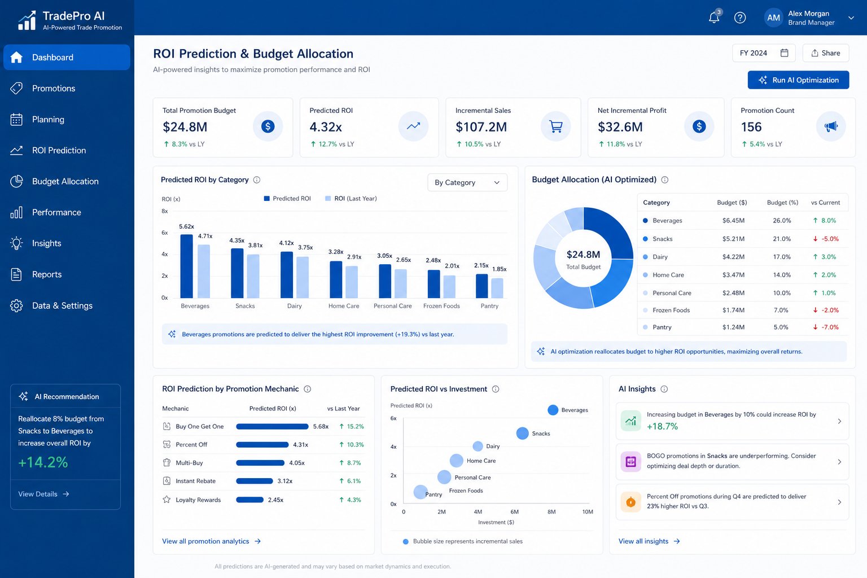Click the calendar icon in the FY 2024 selector

[784, 53]
